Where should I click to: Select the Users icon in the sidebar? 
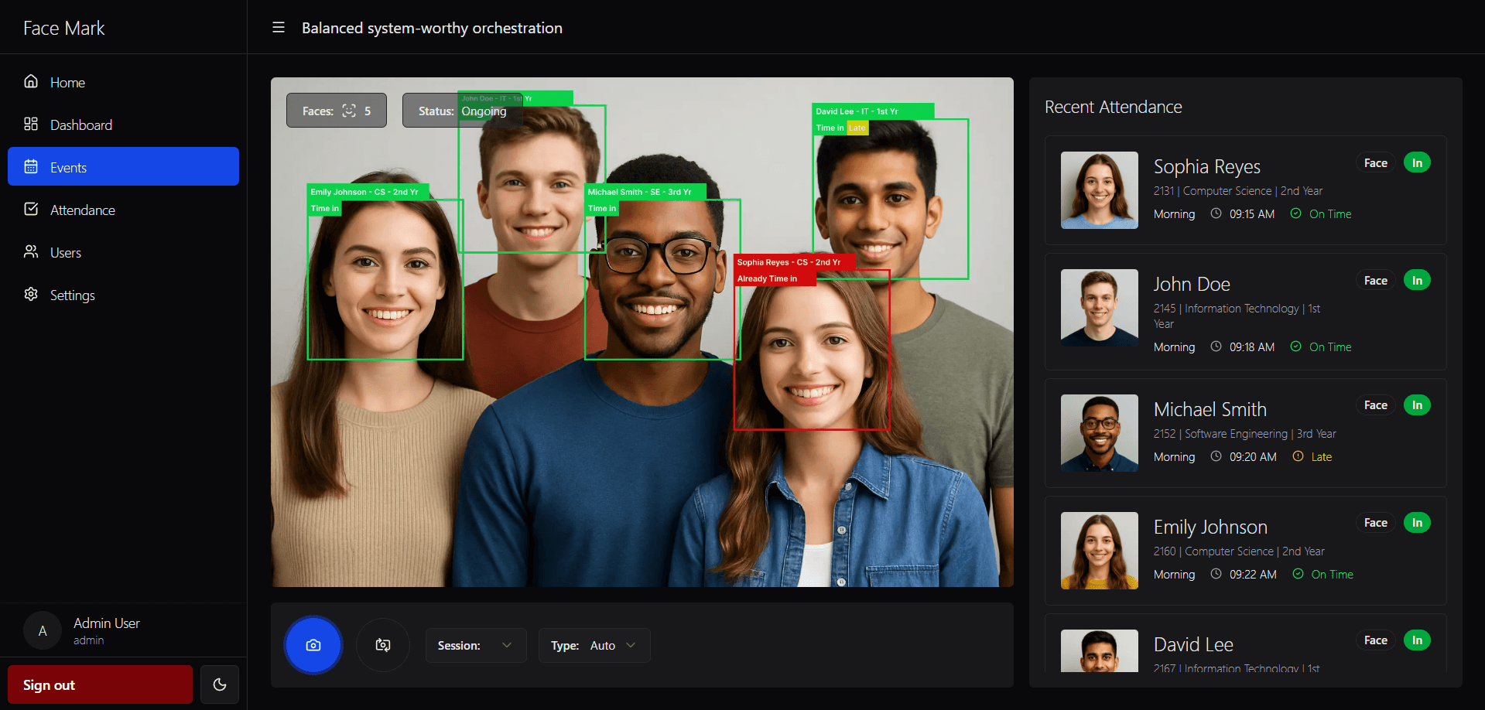[31, 251]
